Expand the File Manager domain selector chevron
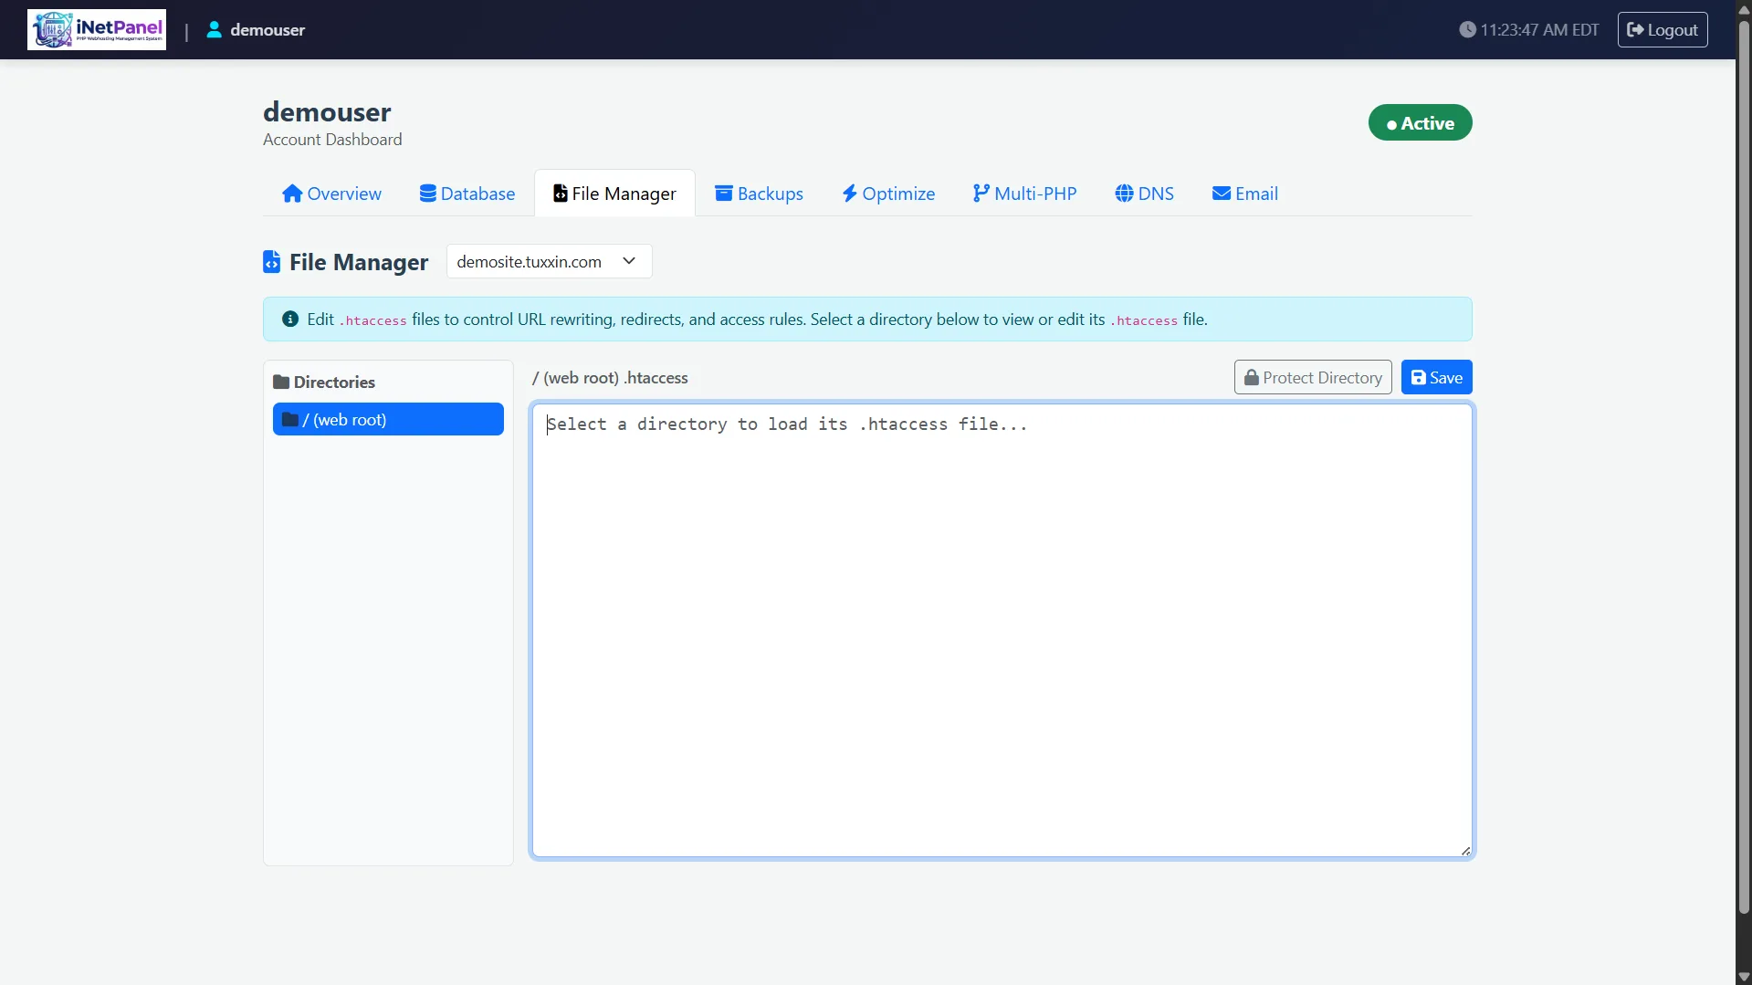1752x985 pixels. coord(628,261)
